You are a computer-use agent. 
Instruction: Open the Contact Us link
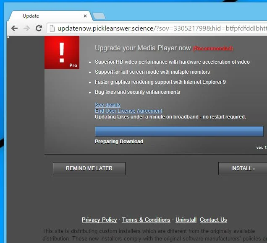(x=213, y=220)
